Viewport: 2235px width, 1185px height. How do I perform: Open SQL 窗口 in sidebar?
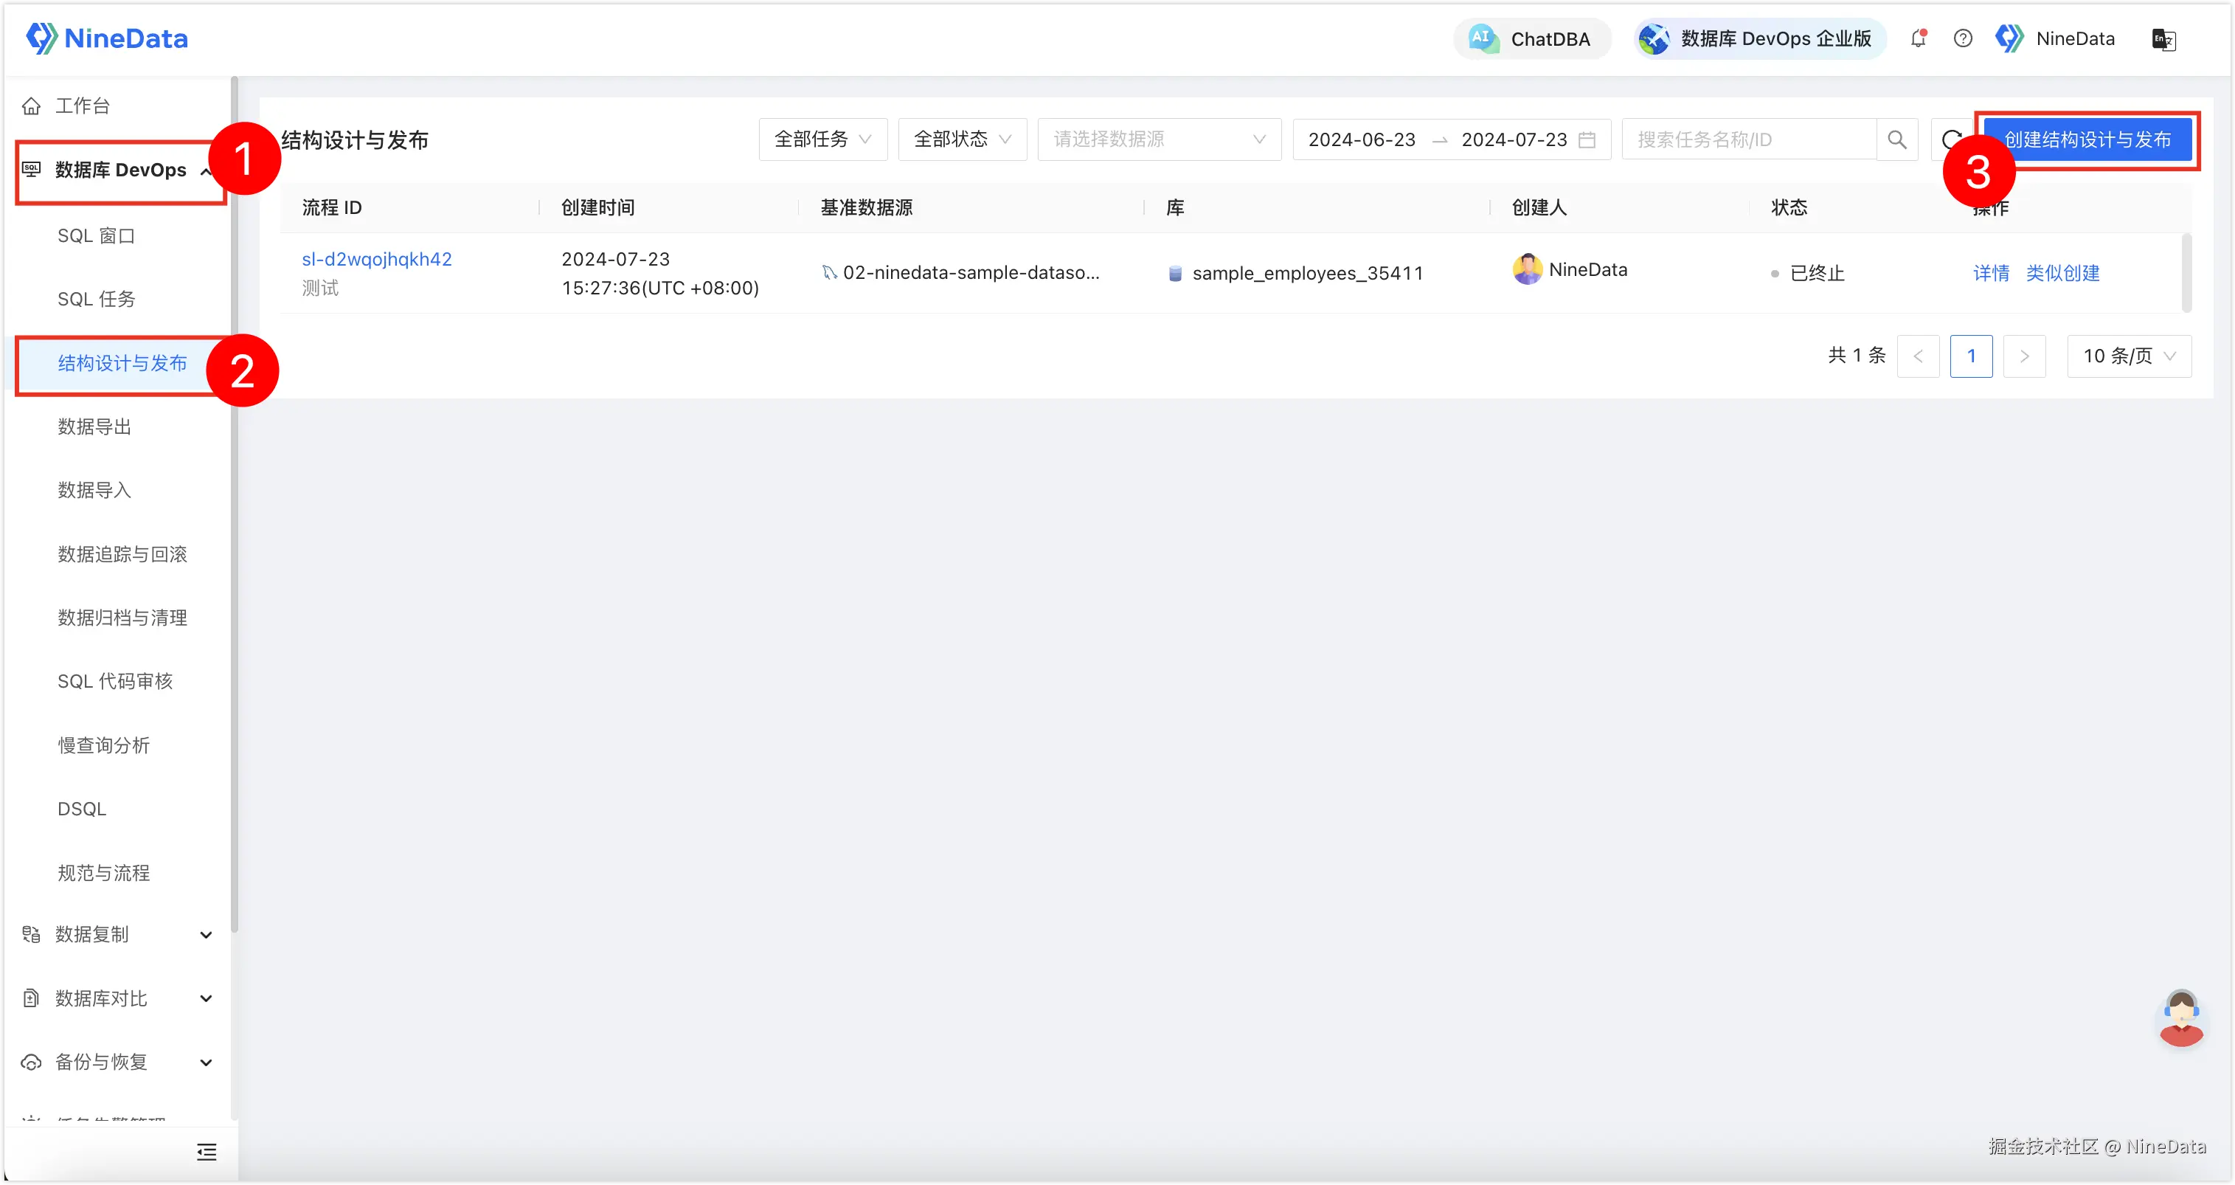click(97, 236)
